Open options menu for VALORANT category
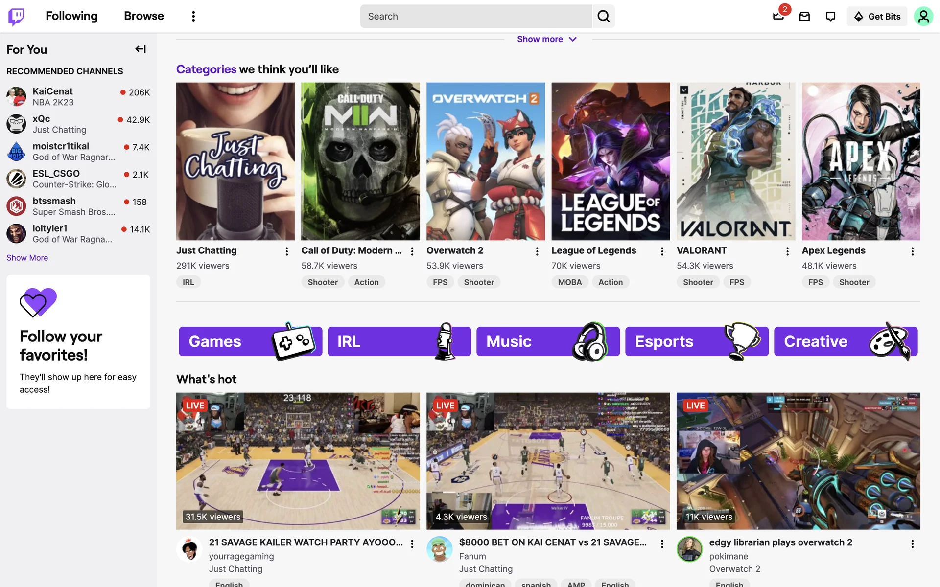This screenshot has width=940, height=587. pyautogui.click(x=787, y=251)
